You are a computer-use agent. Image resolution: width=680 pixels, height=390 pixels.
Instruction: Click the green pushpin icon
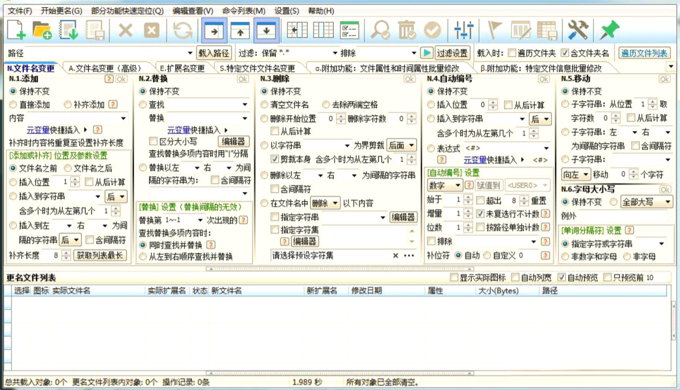click(x=609, y=30)
